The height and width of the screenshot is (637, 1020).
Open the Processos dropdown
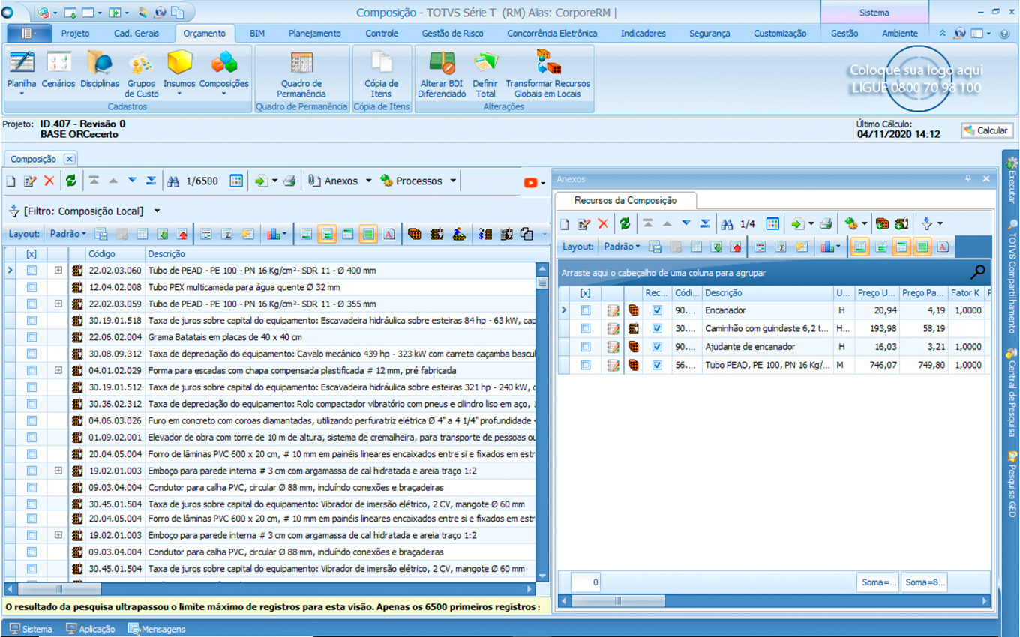point(418,181)
